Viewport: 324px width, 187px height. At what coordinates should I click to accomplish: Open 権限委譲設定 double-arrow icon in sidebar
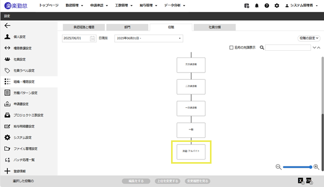[x=7, y=48]
